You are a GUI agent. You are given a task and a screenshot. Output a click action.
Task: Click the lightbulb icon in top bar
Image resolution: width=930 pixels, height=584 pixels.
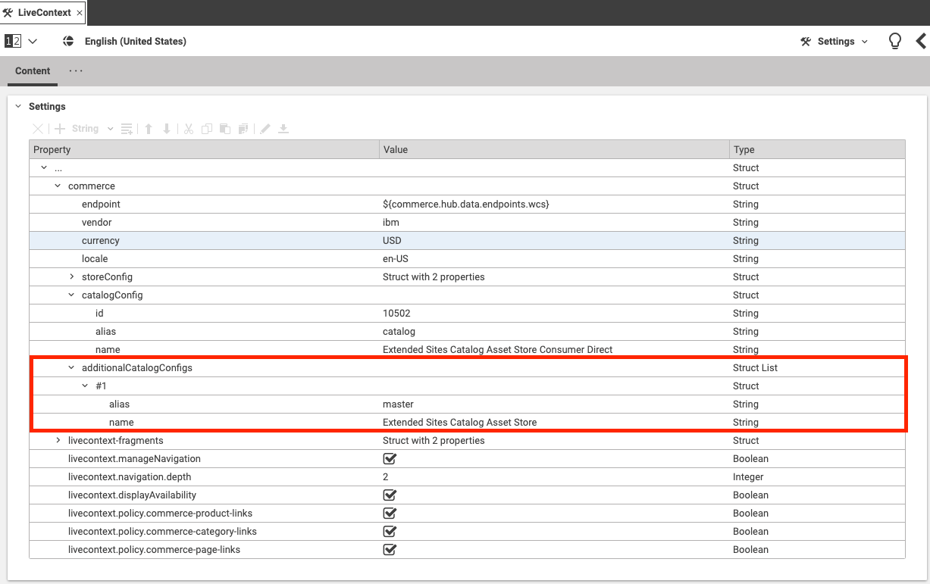[x=894, y=41]
